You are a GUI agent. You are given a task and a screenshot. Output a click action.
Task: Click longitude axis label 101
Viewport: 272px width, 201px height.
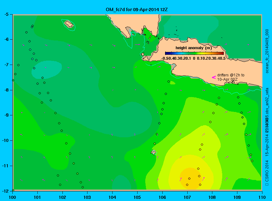[37, 197]
